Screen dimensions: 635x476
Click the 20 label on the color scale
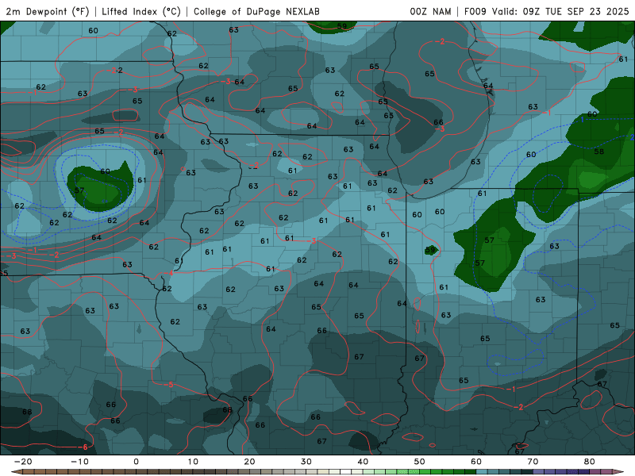coord(249,462)
